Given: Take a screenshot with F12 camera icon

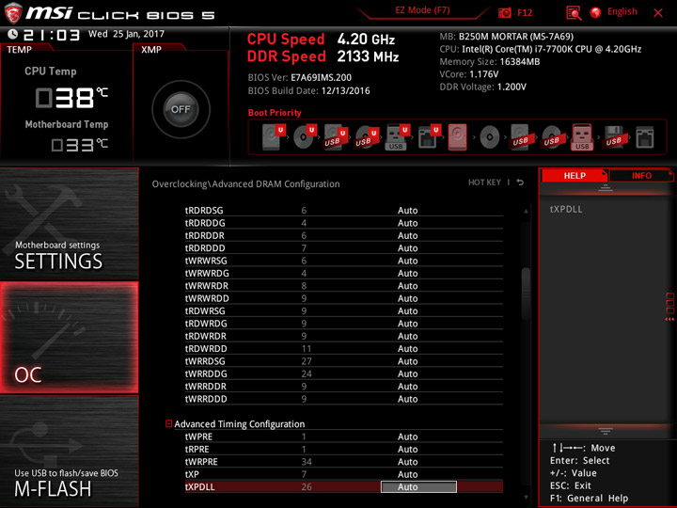Looking at the screenshot, I should click(x=505, y=12).
